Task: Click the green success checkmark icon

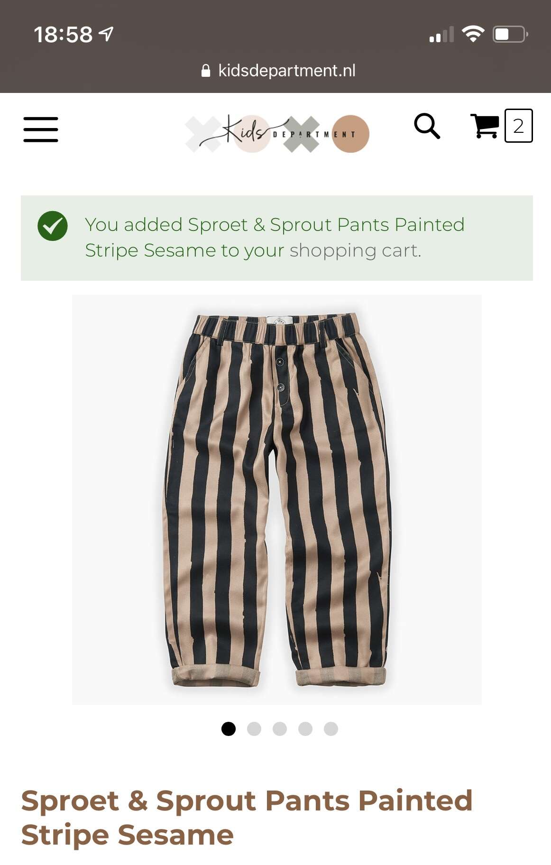Action: point(53,226)
